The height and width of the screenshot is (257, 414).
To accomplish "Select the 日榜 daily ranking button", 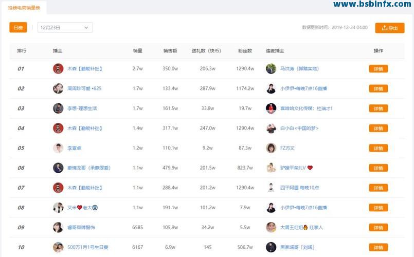I will tap(18, 28).
